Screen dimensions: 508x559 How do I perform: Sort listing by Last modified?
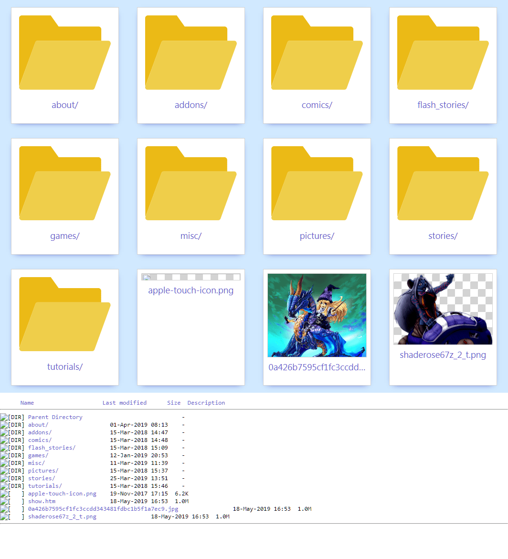point(125,403)
